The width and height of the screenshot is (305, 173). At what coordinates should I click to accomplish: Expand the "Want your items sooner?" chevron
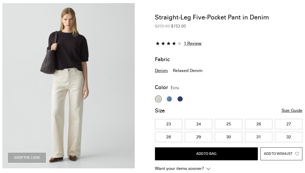(x=208, y=169)
